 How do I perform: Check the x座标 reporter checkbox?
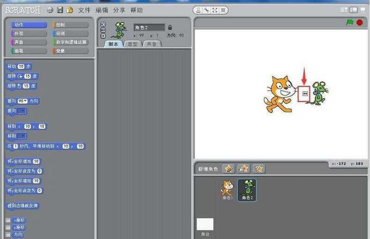coord(7,220)
